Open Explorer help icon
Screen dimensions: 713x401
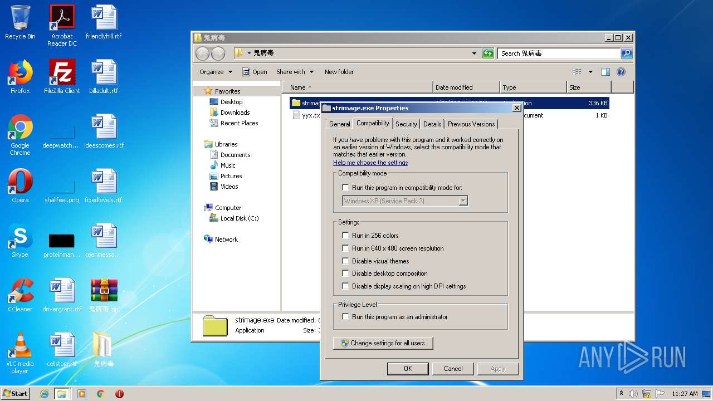[621, 72]
